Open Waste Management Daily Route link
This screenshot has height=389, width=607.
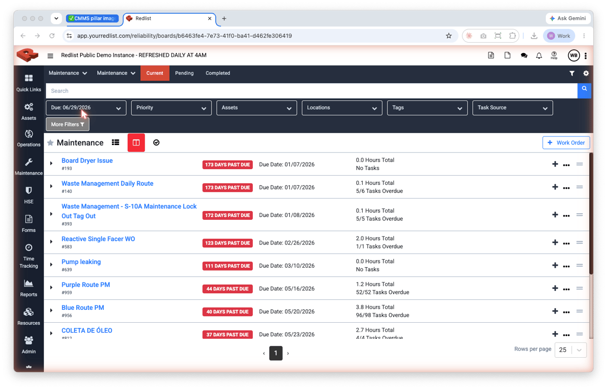point(108,183)
